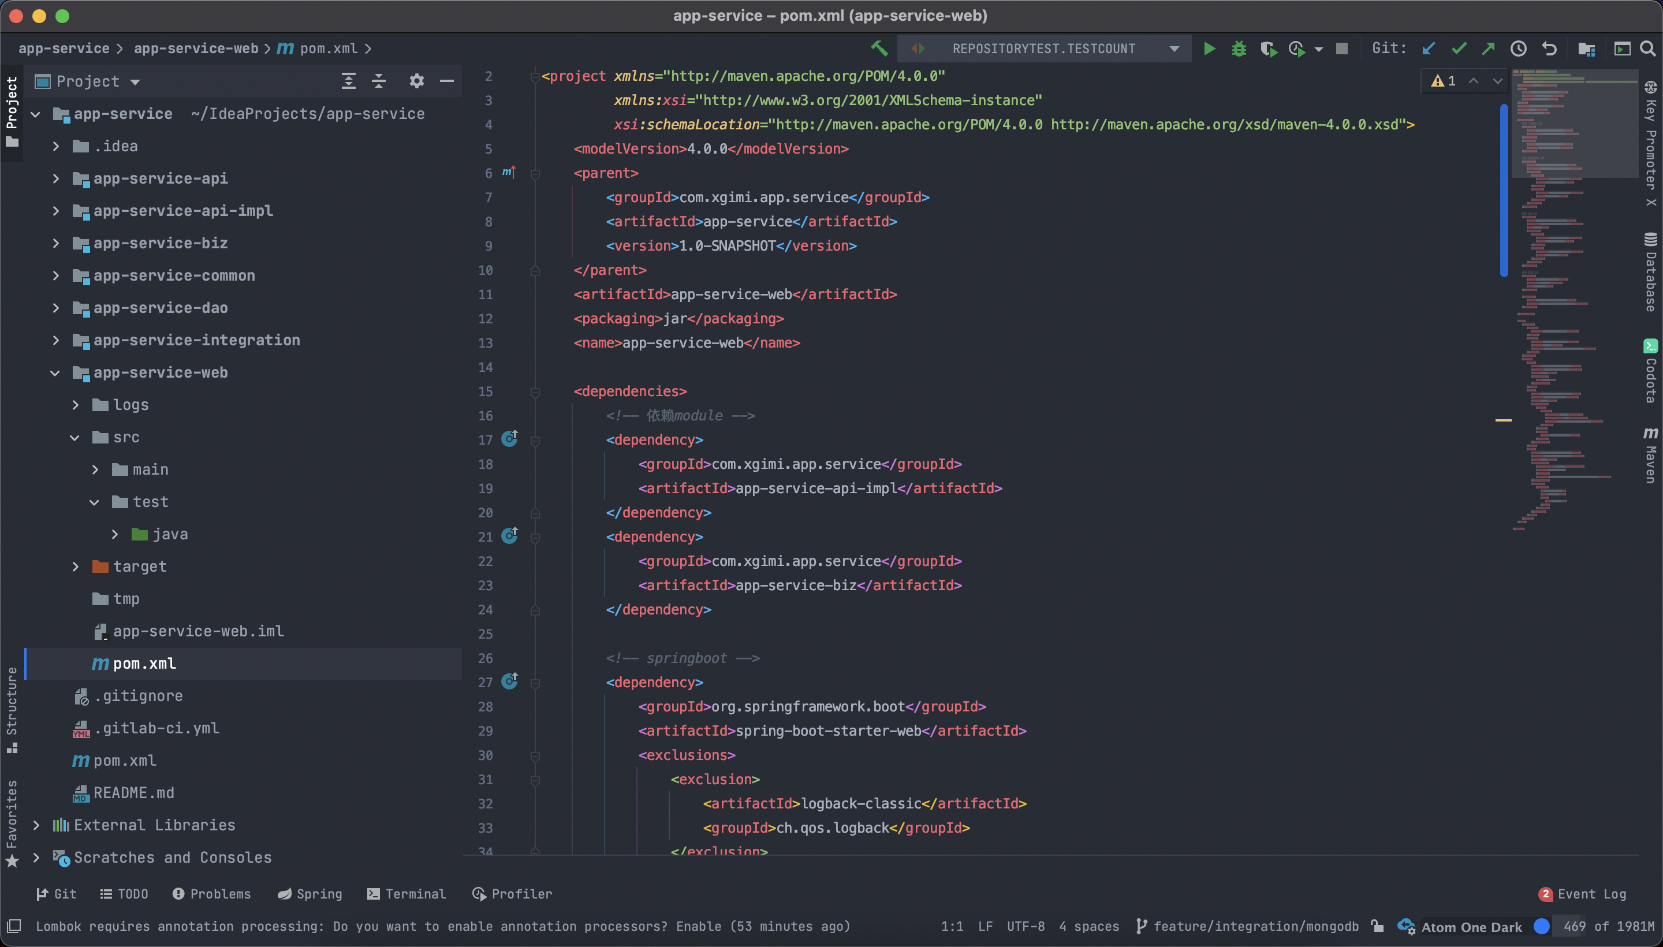The height and width of the screenshot is (947, 1663).
Task: Click the editor vertical scrollbar thumb
Action: pos(1504,190)
